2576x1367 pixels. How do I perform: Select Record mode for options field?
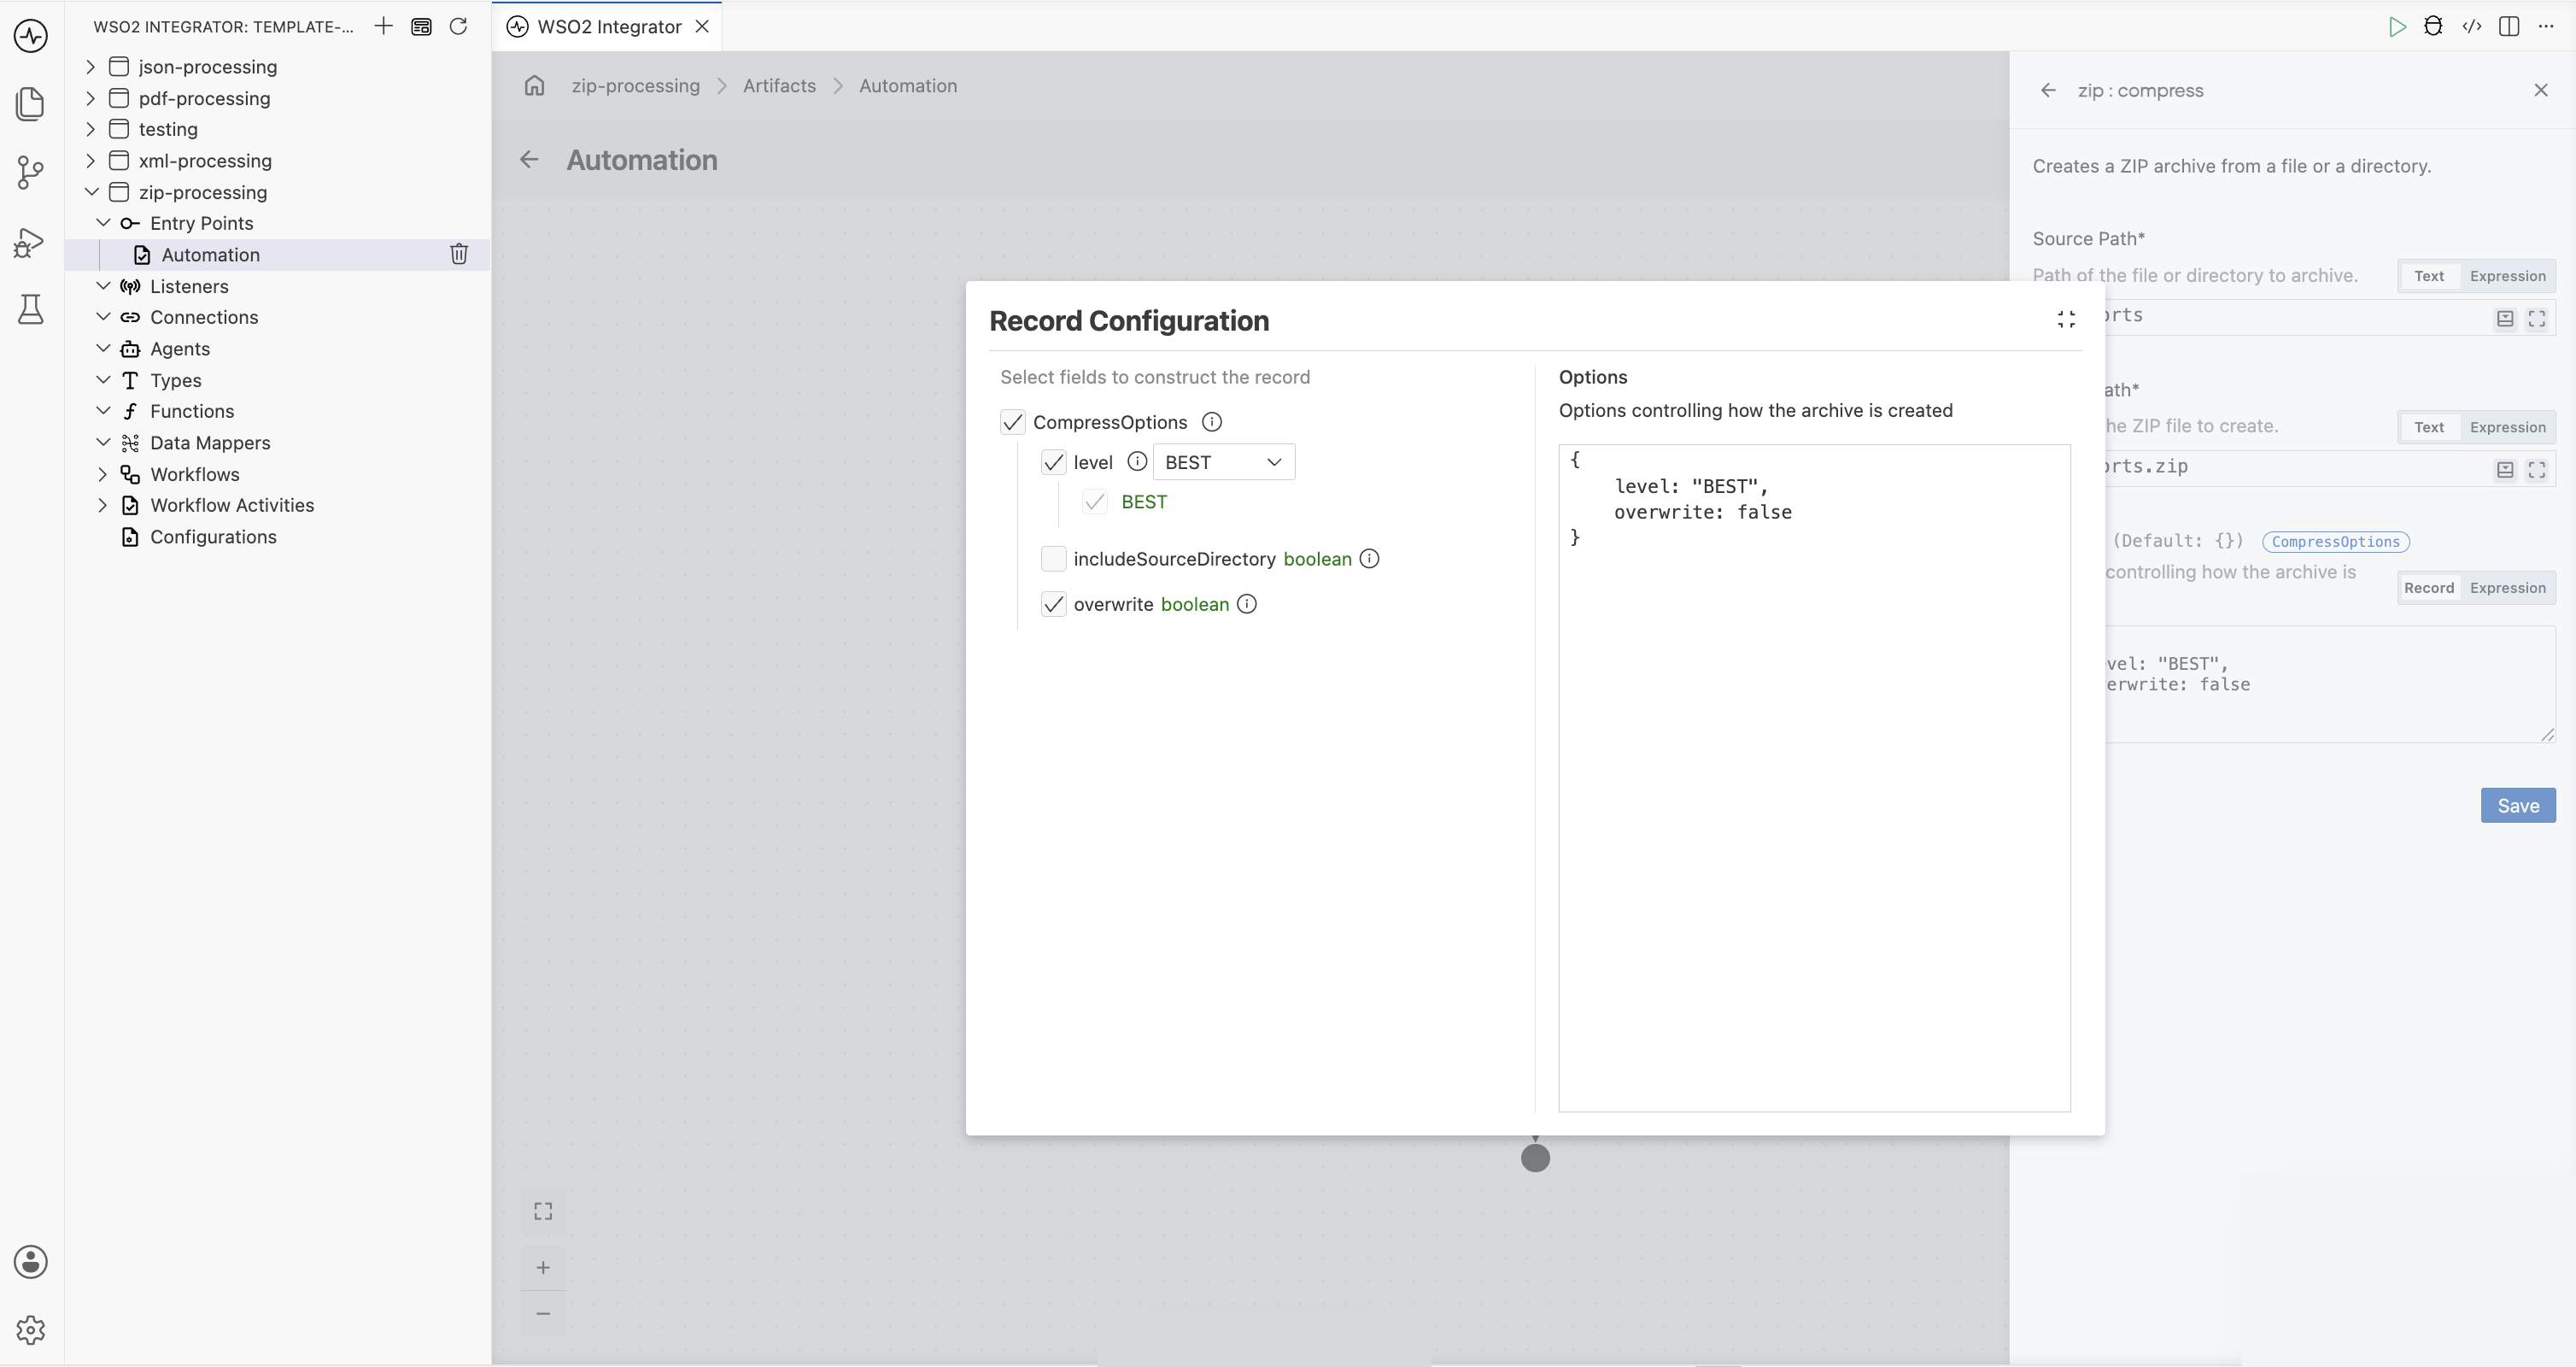pos(2429,588)
